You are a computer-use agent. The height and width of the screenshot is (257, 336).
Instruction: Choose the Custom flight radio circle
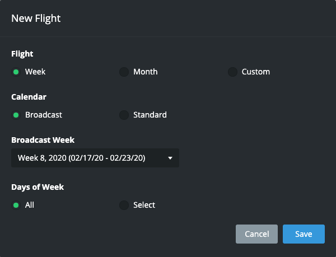coord(232,72)
